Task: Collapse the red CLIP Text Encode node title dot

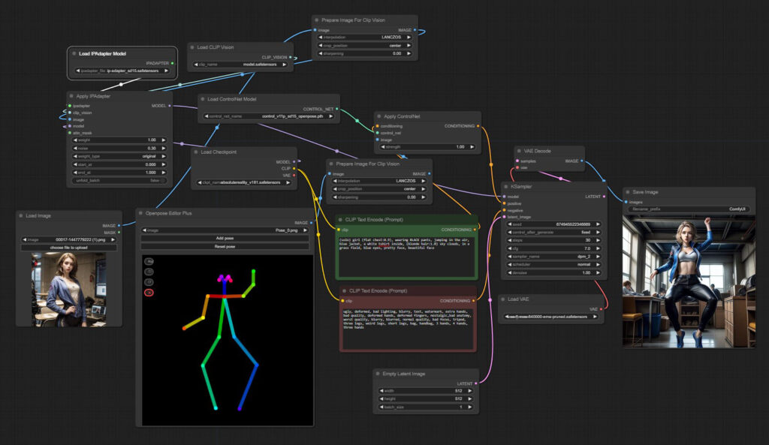Action: pos(344,290)
